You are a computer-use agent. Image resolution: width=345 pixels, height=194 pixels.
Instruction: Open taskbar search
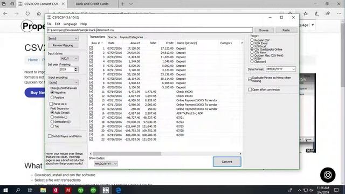[18, 190]
